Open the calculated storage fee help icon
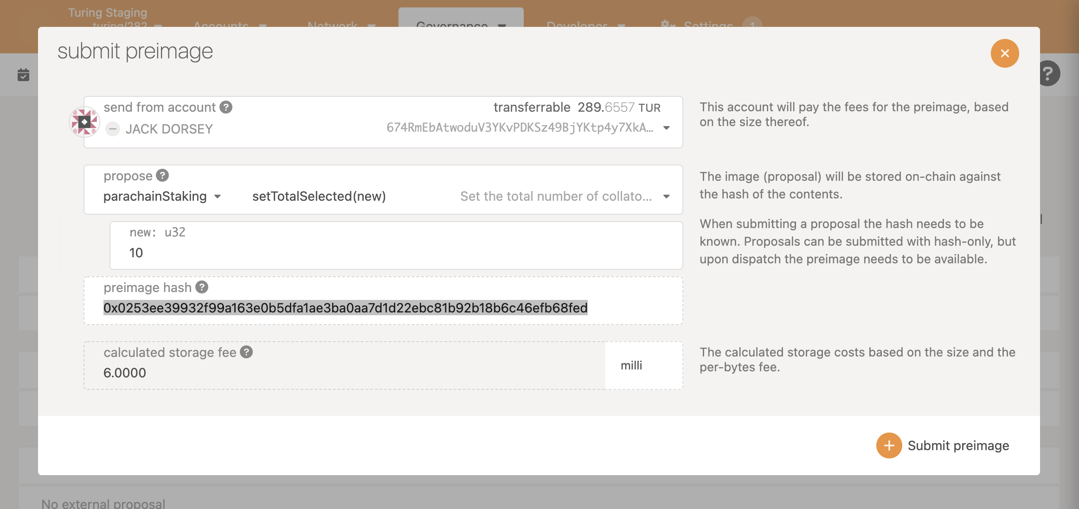 click(x=246, y=352)
